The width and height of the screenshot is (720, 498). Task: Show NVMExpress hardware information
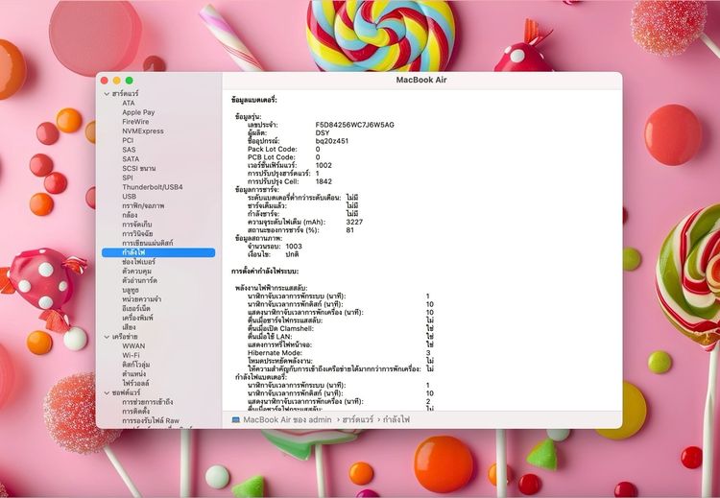pyautogui.click(x=142, y=131)
